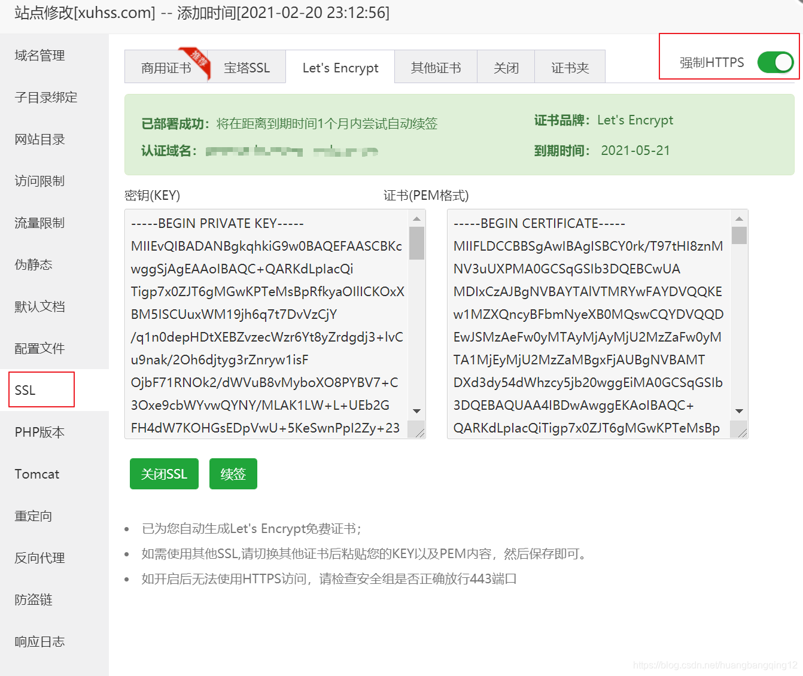Screen dimensions: 803x676
Task: Click note 已为您自动生成Let's Encrypt免费证书
Action: point(251,529)
